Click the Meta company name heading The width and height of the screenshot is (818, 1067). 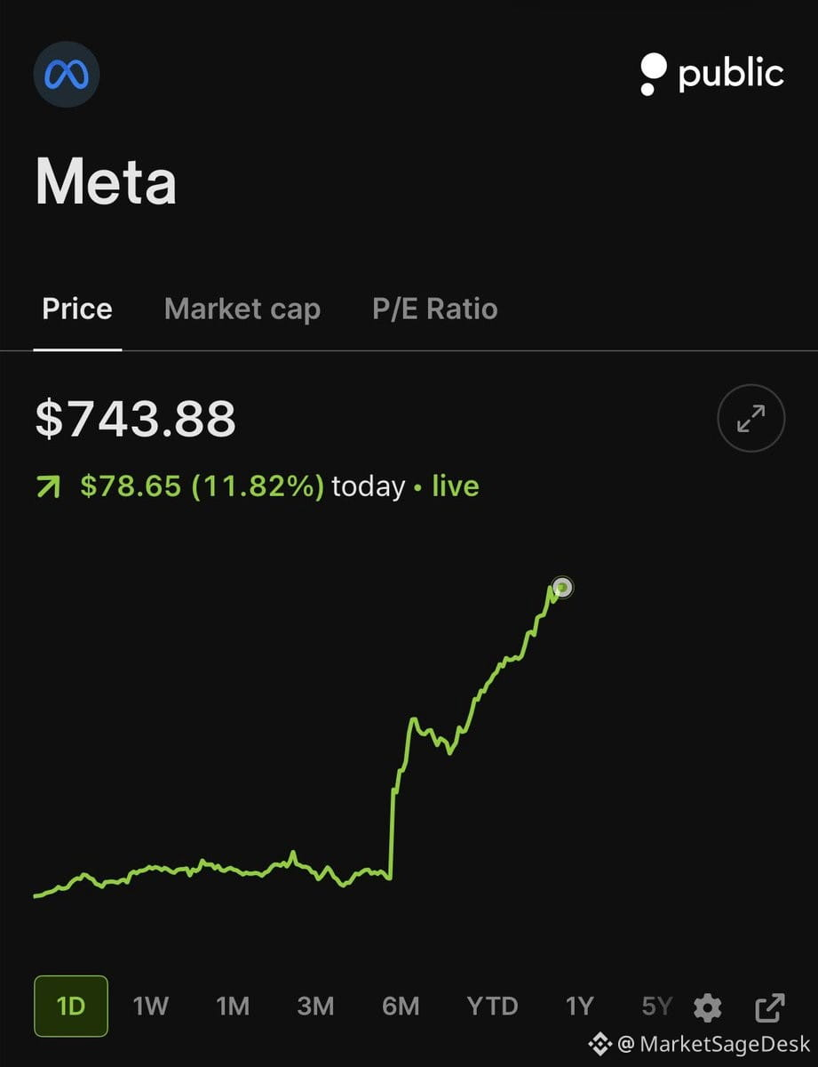point(106,182)
